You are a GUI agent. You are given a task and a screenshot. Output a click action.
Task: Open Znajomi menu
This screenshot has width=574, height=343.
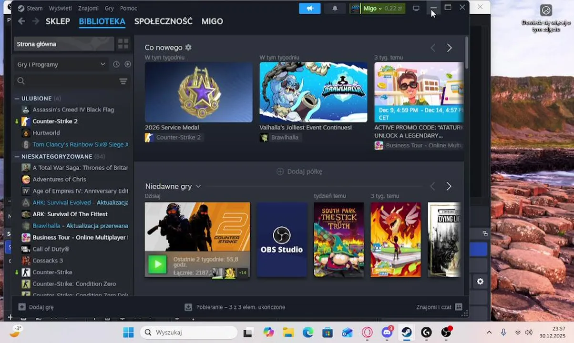[88, 8]
